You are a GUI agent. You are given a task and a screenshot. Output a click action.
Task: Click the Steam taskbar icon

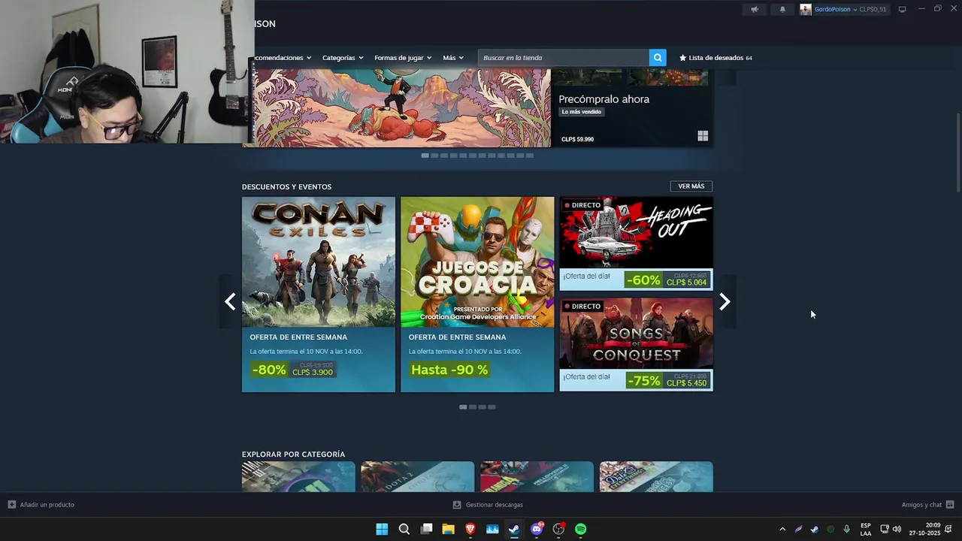coord(514,529)
